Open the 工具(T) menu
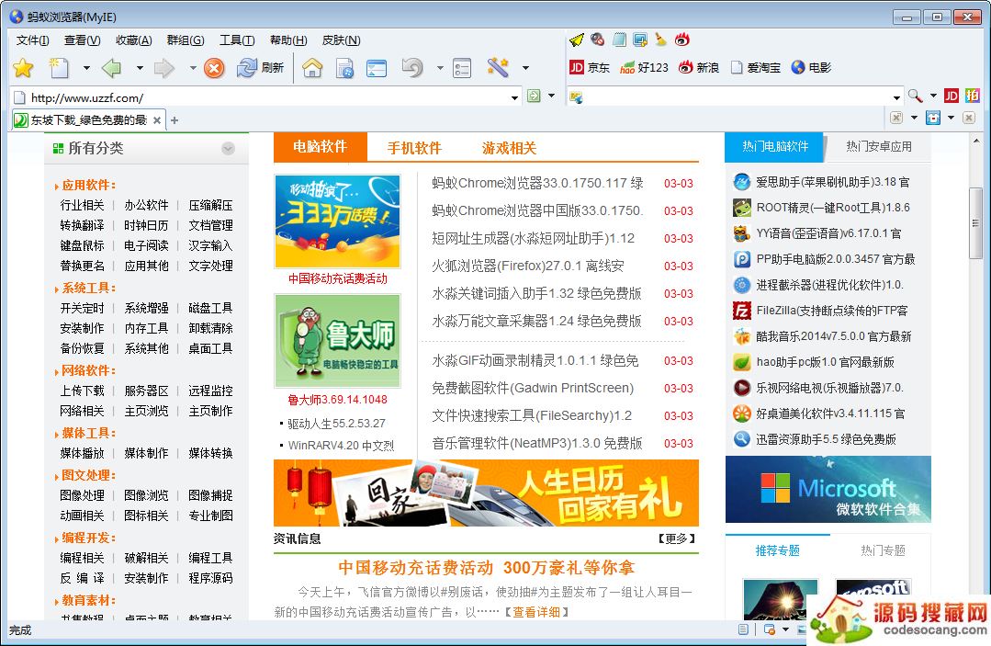Viewport: 991px width, 646px height. click(237, 40)
